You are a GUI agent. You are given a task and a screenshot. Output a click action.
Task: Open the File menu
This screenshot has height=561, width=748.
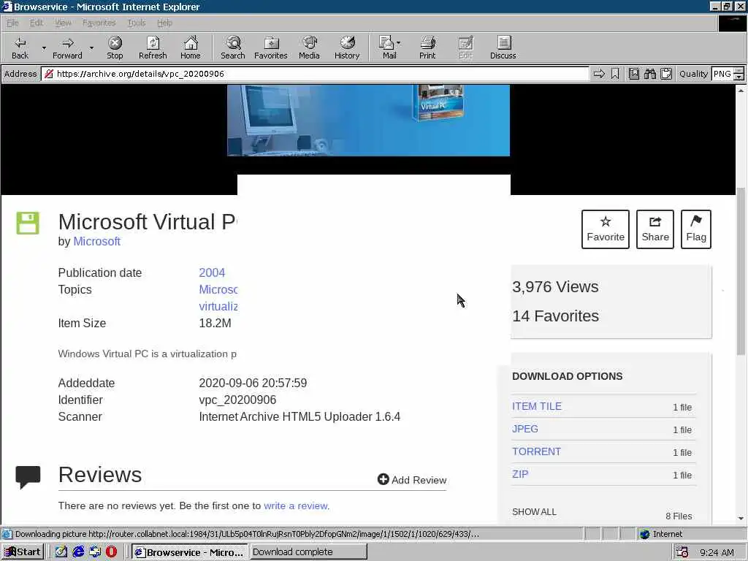(x=12, y=23)
